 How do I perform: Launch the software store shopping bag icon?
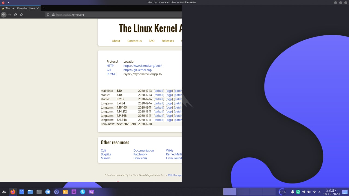22,192
